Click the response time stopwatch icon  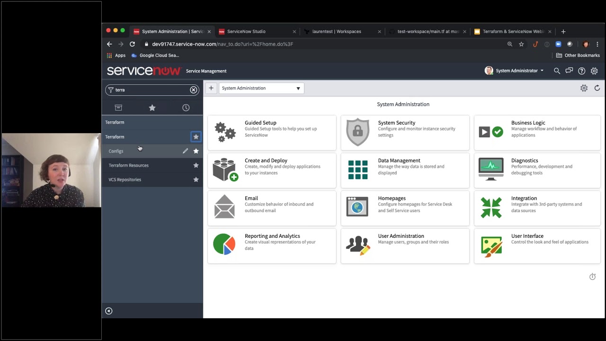pos(592,277)
